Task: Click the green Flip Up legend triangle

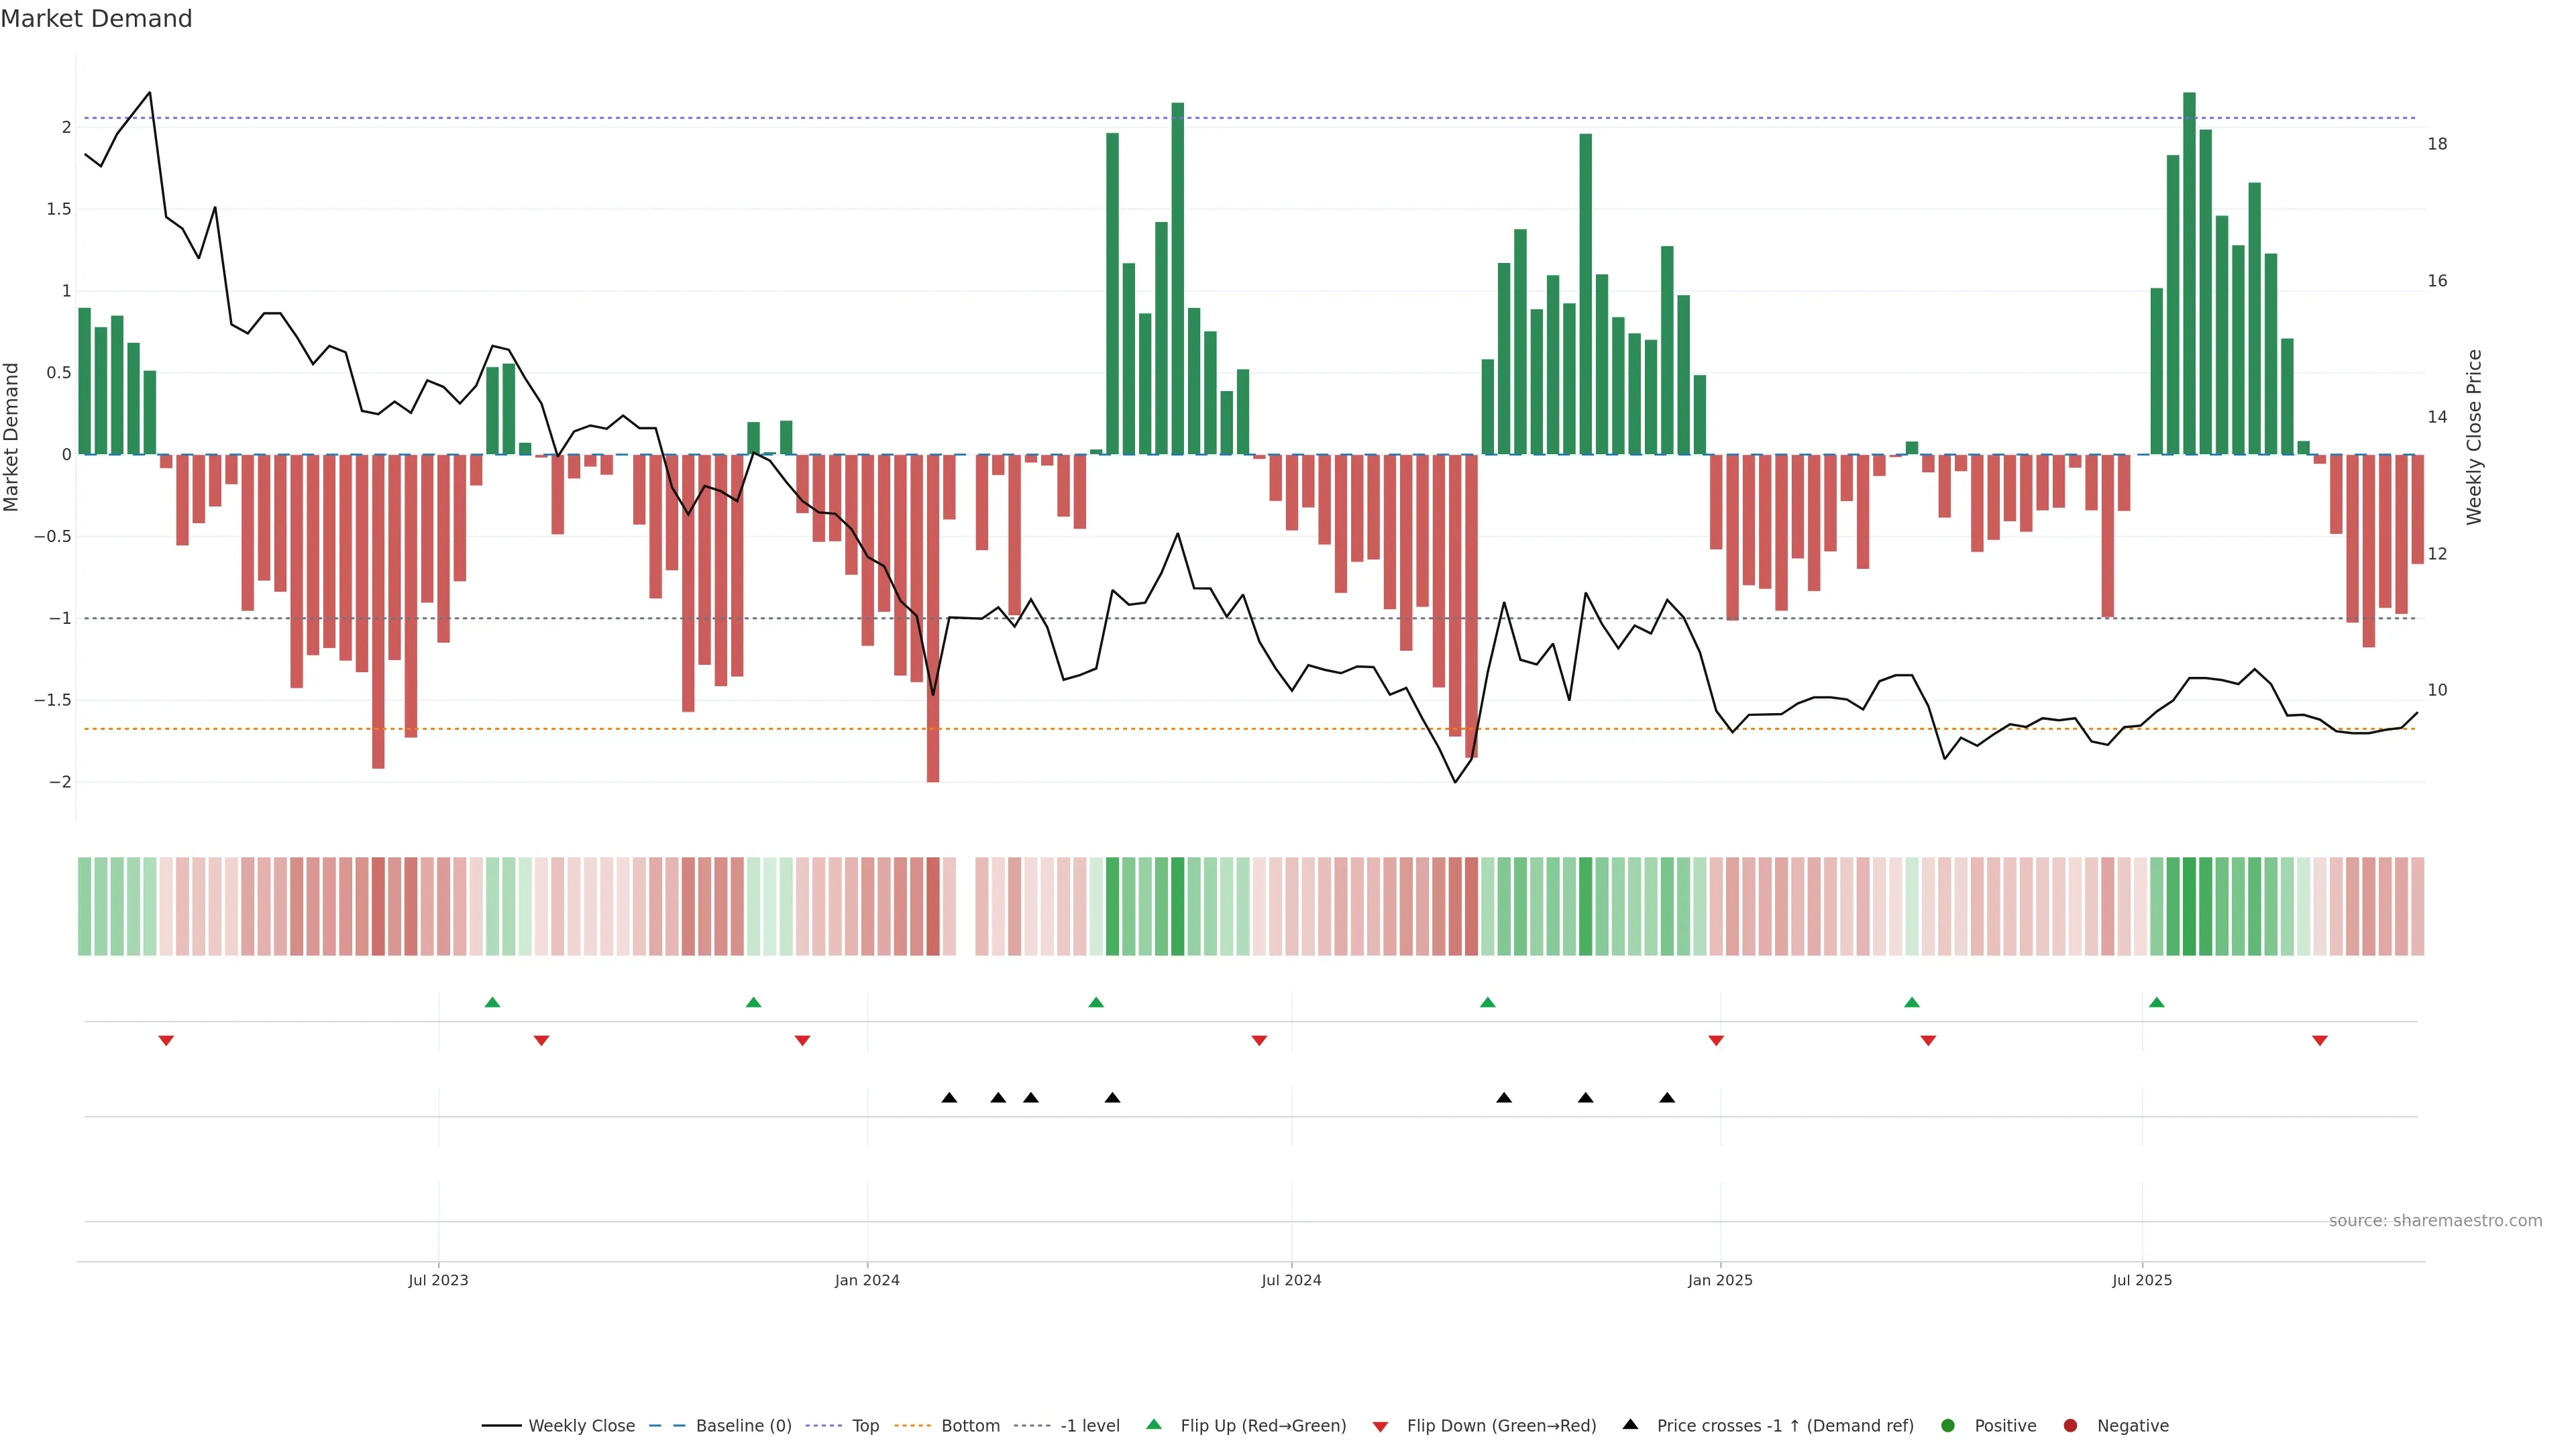Action: coord(1154,1425)
